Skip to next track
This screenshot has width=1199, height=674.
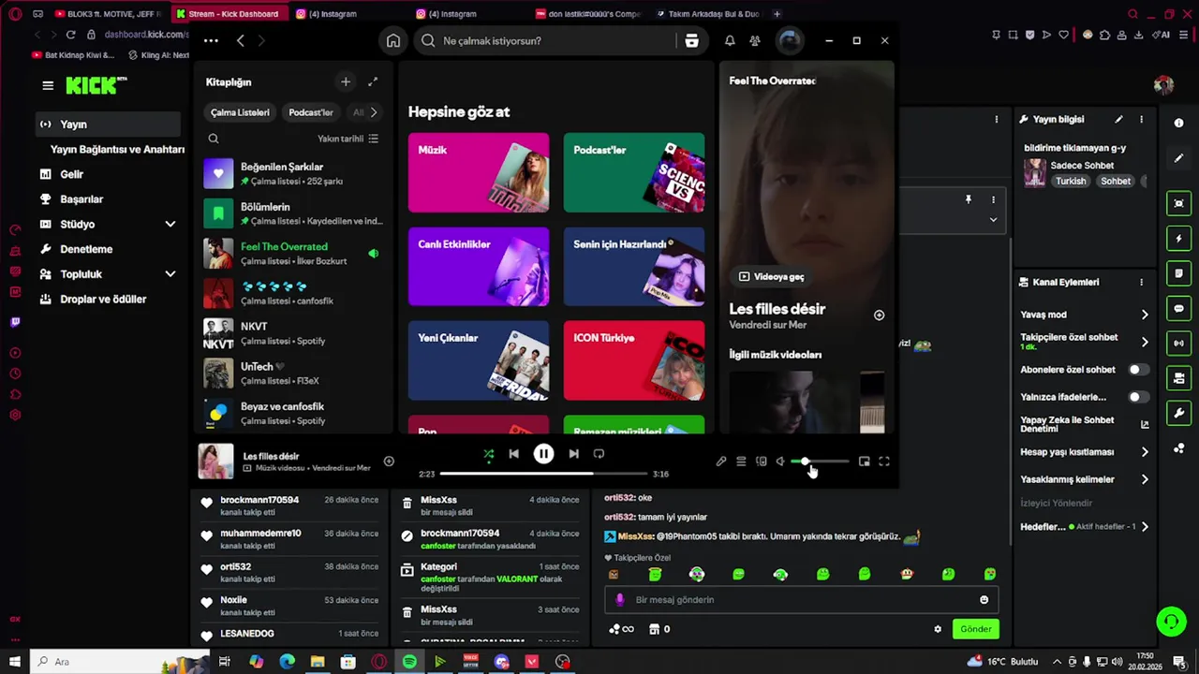[x=573, y=454]
